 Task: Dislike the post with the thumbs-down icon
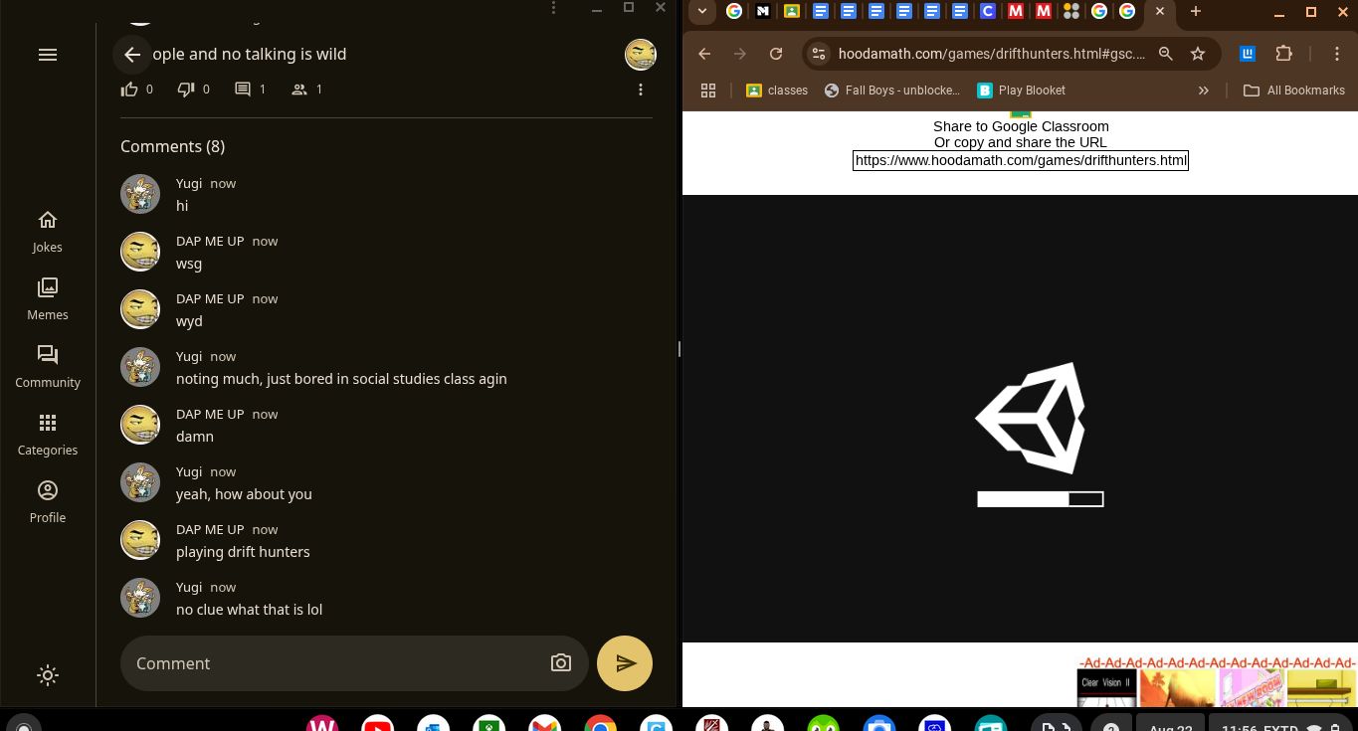[x=186, y=90]
